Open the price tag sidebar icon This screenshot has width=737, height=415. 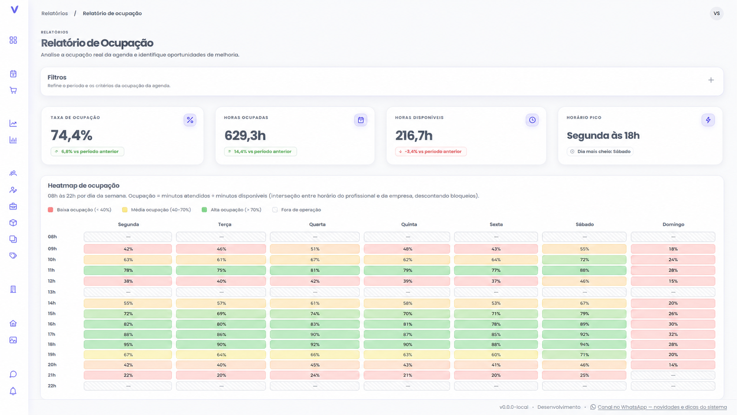click(13, 256)
